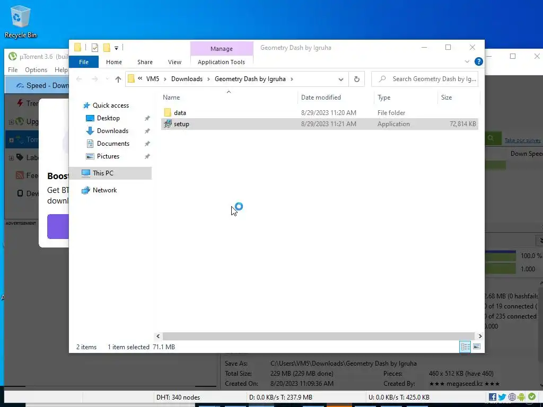Click the horizontal scrollbar left arrow
The image size is (543, 407).
coord(158,336)
